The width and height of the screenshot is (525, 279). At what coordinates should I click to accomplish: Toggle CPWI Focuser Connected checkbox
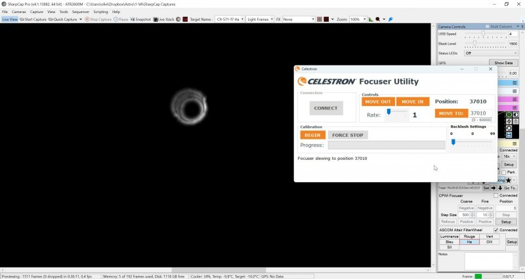496,195
